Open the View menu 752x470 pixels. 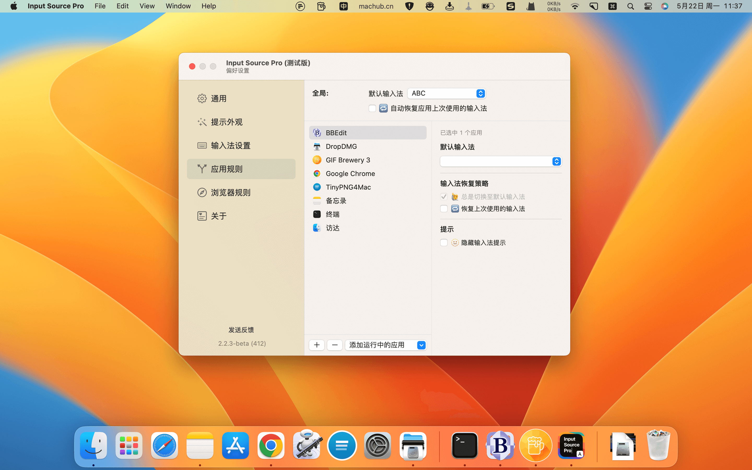147,6
